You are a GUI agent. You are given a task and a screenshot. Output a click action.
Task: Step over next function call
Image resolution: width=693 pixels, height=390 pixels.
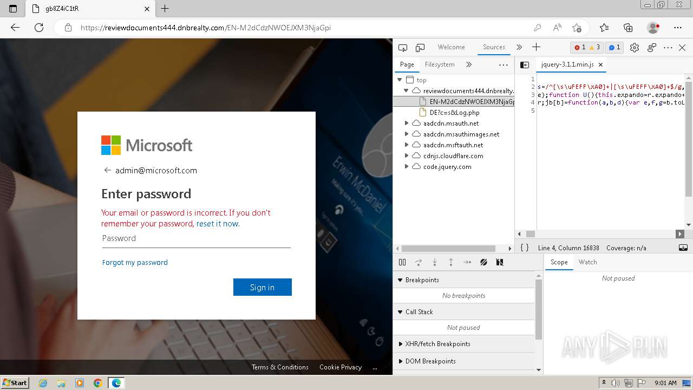(x=419, y=262)
